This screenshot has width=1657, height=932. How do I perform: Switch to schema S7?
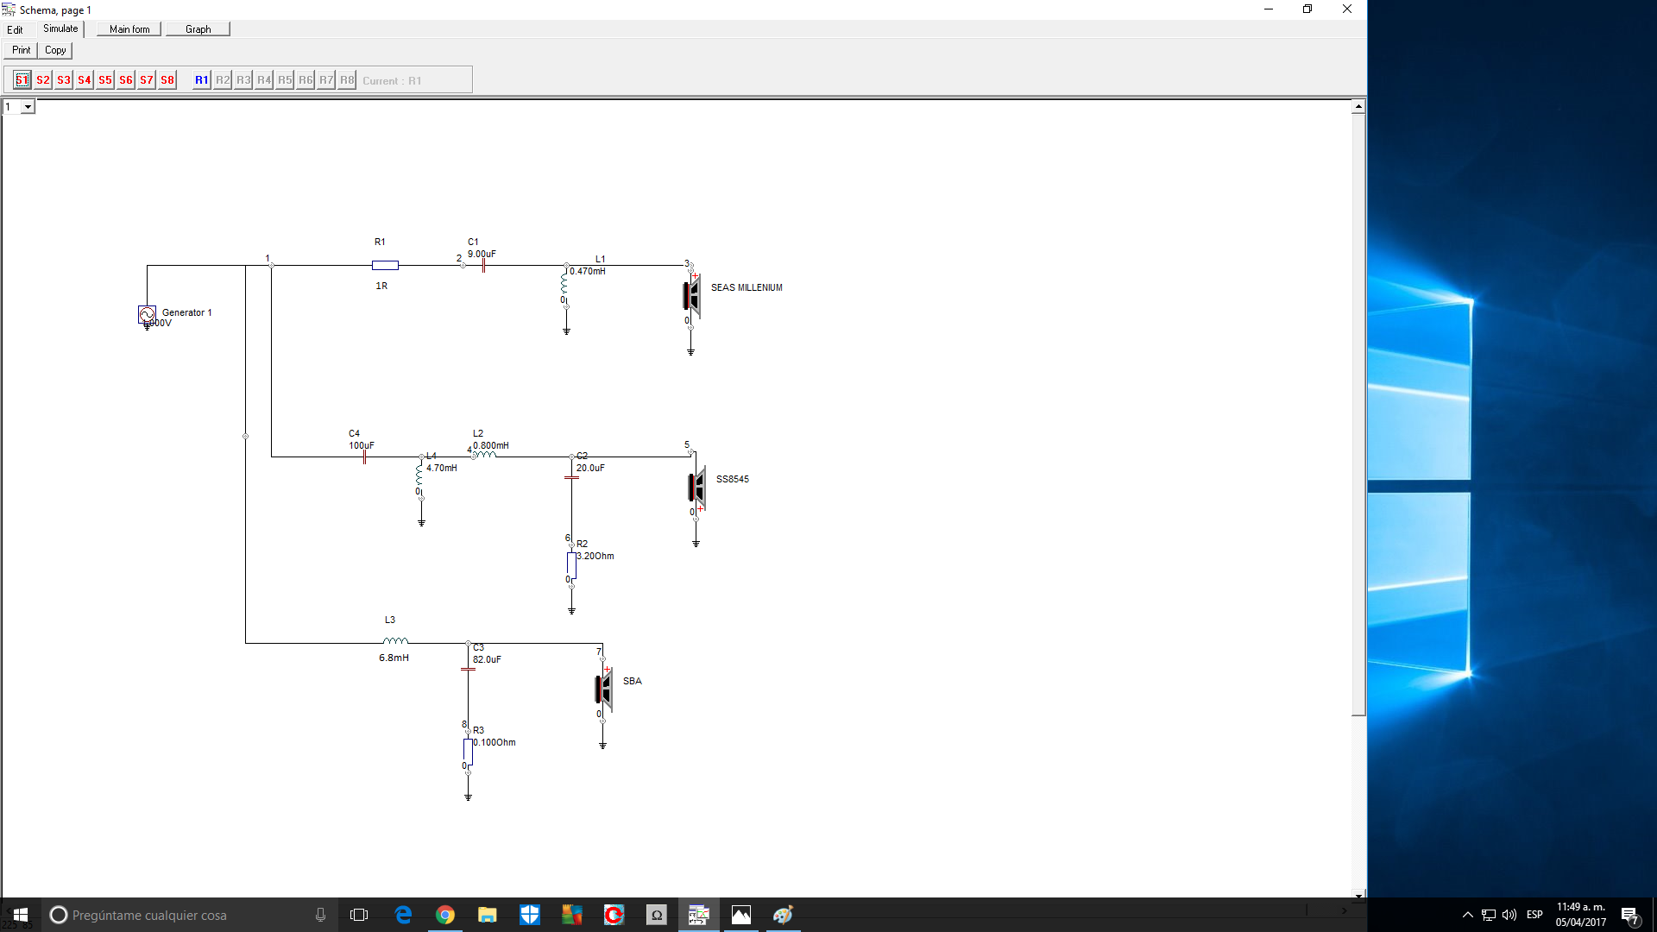(x=147, y=80)
